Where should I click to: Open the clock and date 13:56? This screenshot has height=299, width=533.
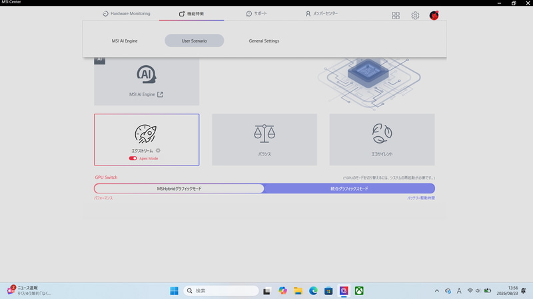click(507, 290)
